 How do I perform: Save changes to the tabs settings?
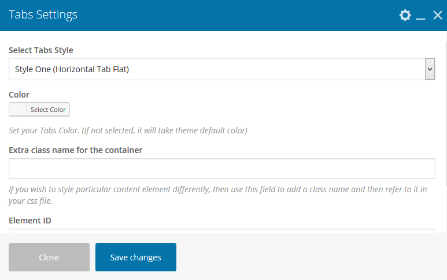coord(136,257)
